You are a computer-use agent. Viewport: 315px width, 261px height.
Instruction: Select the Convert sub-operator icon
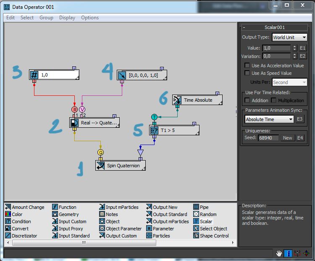(8, 228)
